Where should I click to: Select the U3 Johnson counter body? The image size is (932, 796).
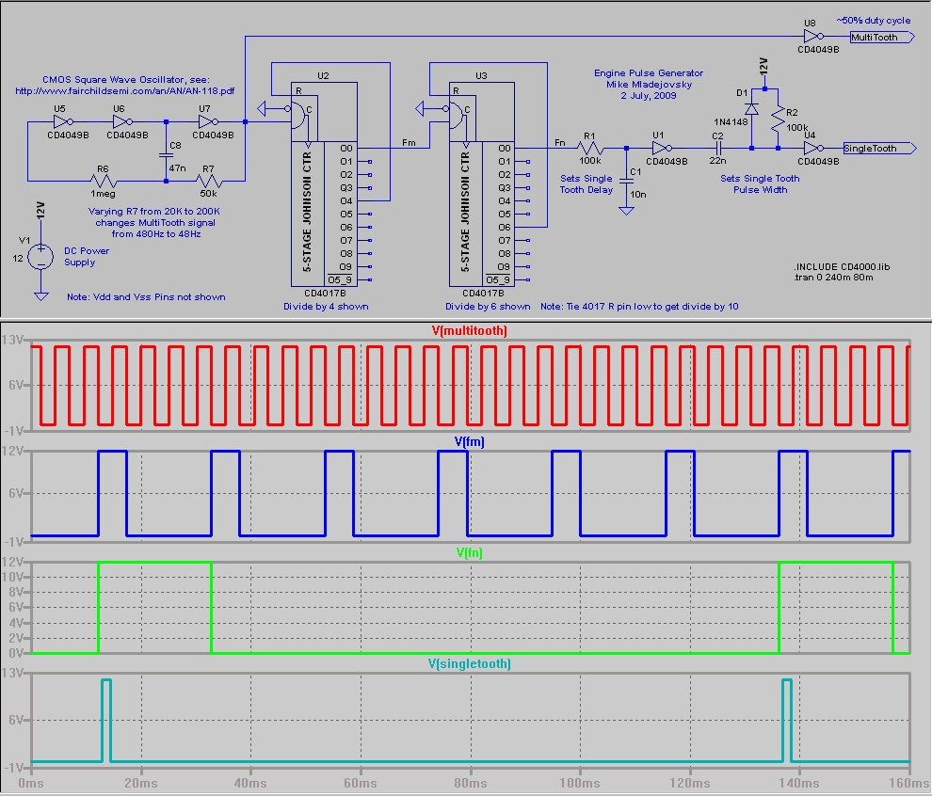coord(482,184)
